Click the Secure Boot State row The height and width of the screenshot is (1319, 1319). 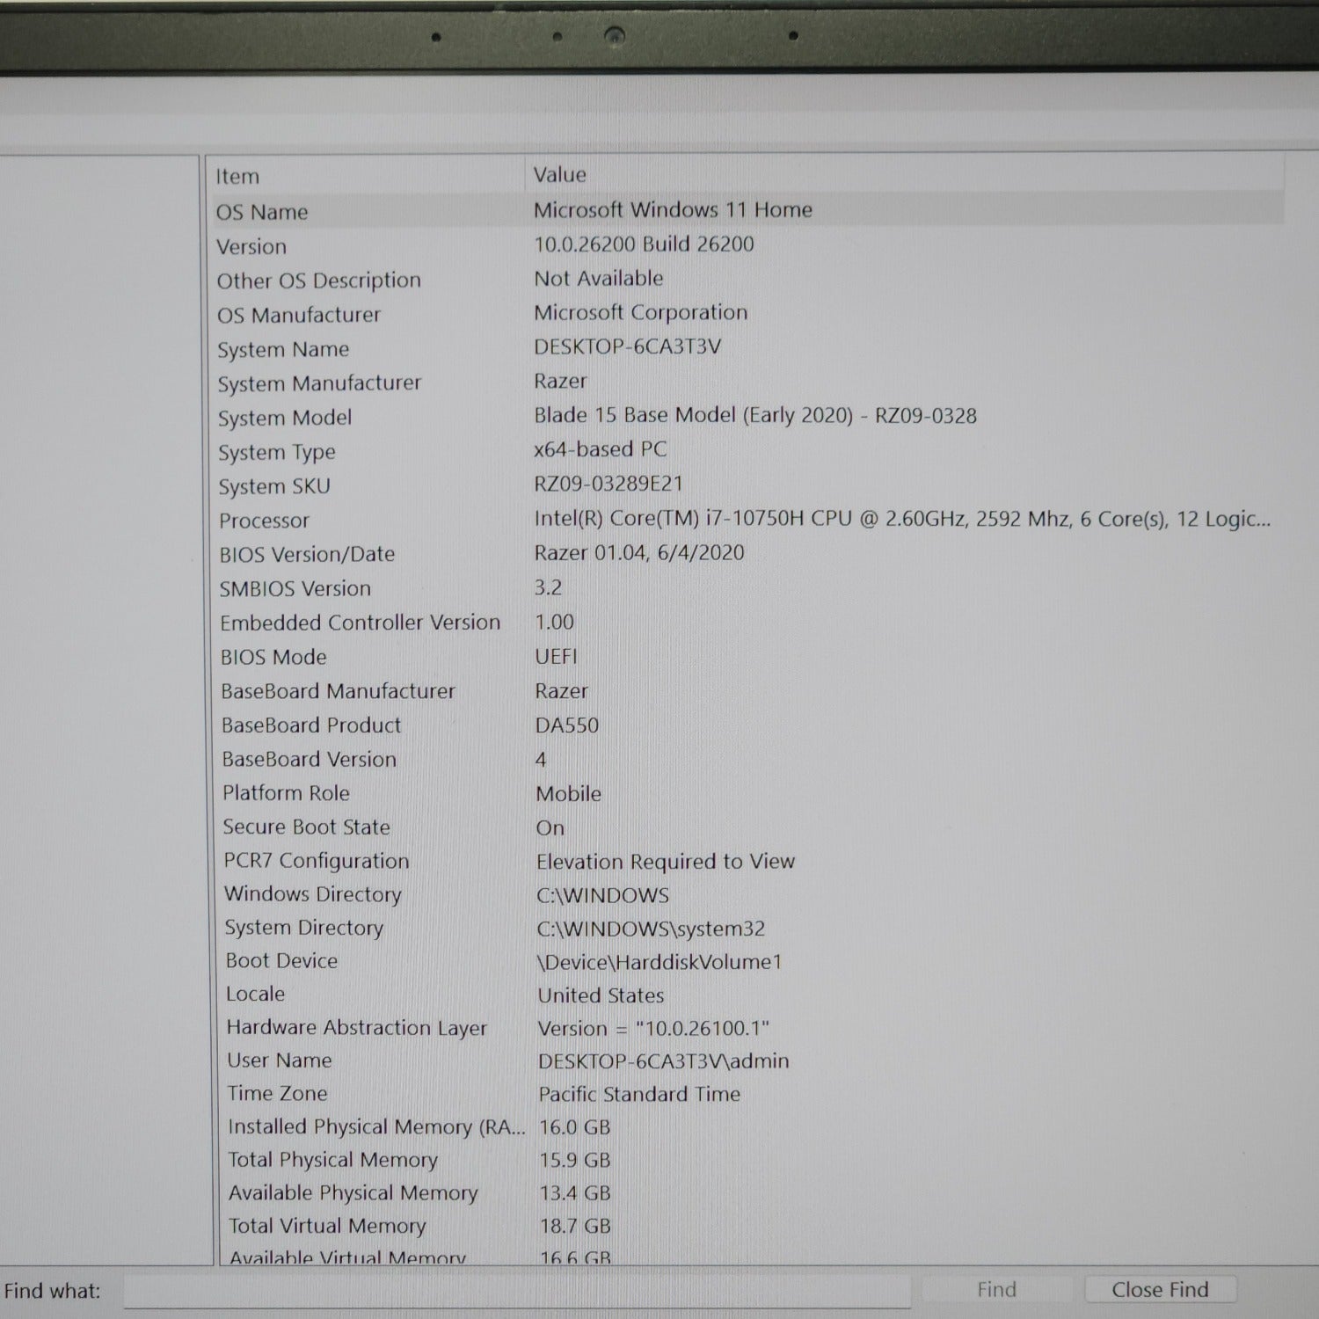click(x=306, y=827)
